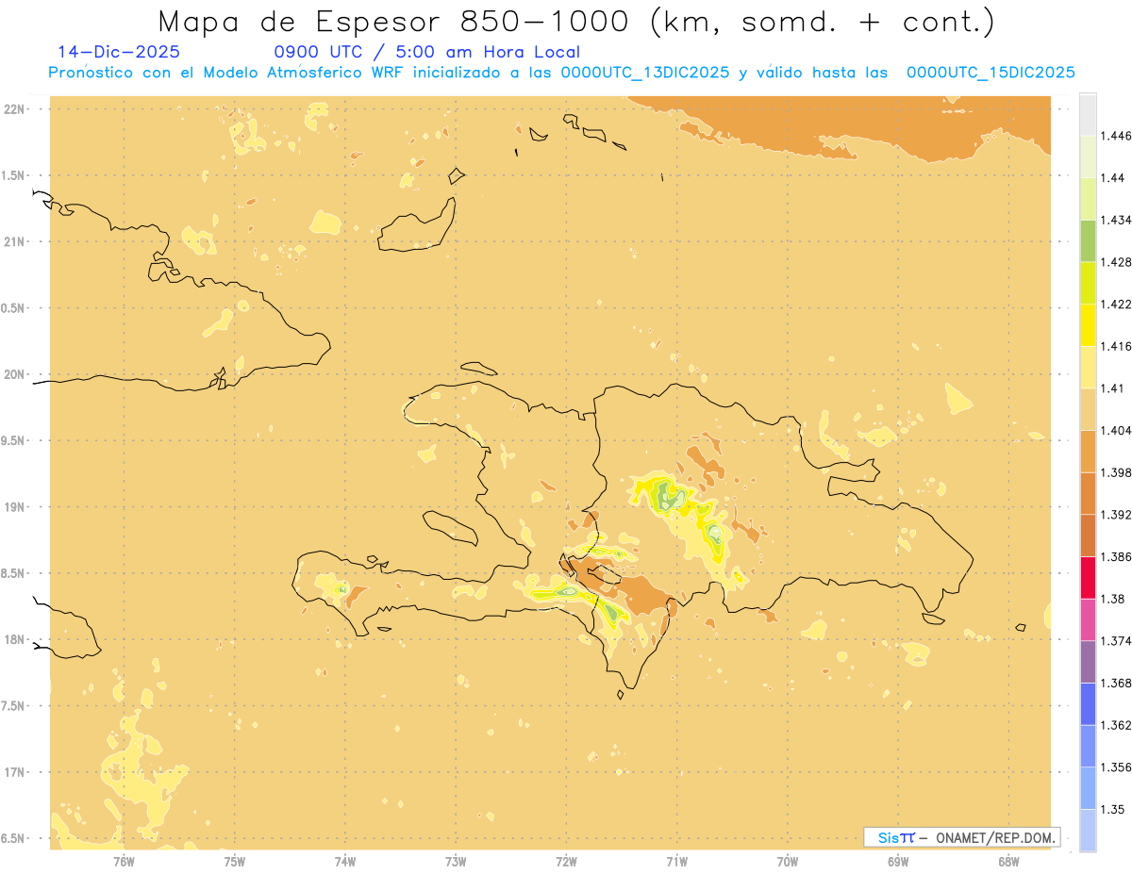The height and width of the screenshot is (874, 1132).
Task: Click the purple legend swatch between 1.368 and 1.374
Action: tap(1088, 662)
